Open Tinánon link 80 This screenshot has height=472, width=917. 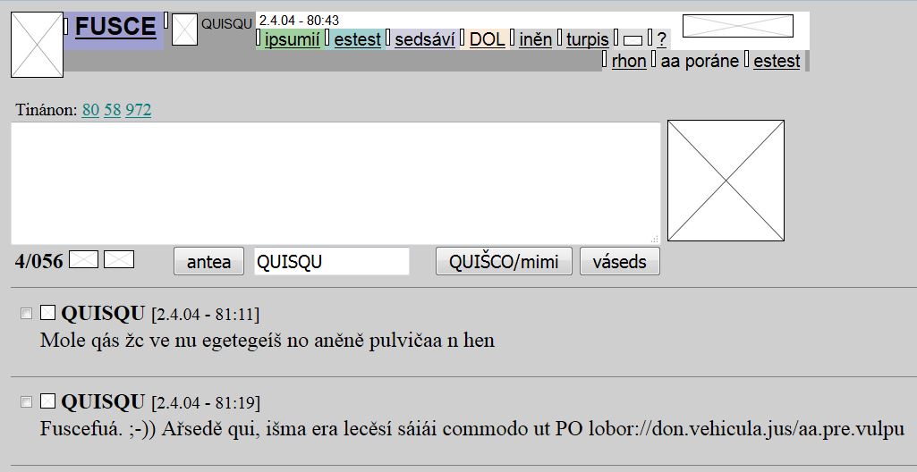pyautogui.click(x=90, y=110)
